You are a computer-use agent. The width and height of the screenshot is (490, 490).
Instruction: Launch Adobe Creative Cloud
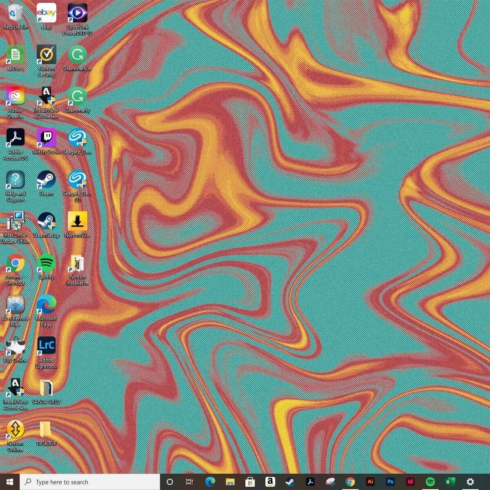click(x=15, y=96)
